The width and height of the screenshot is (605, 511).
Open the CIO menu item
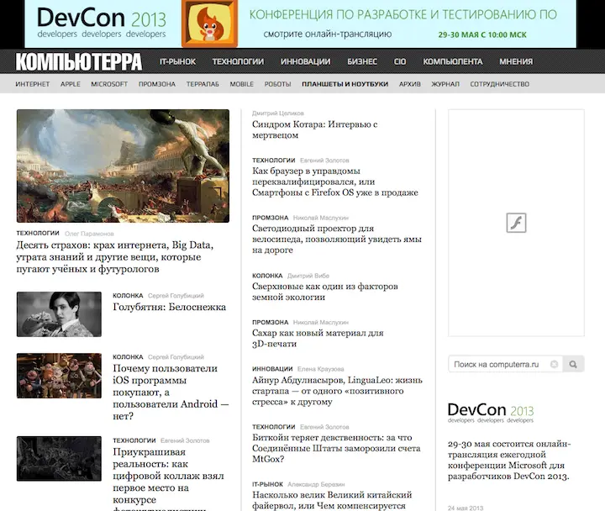coord(400,61)
